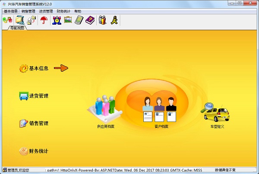Open 供应商档案 supplier records icon
Image resolution: width=259 pixels, height=174 pixels.
pos(105,108)
